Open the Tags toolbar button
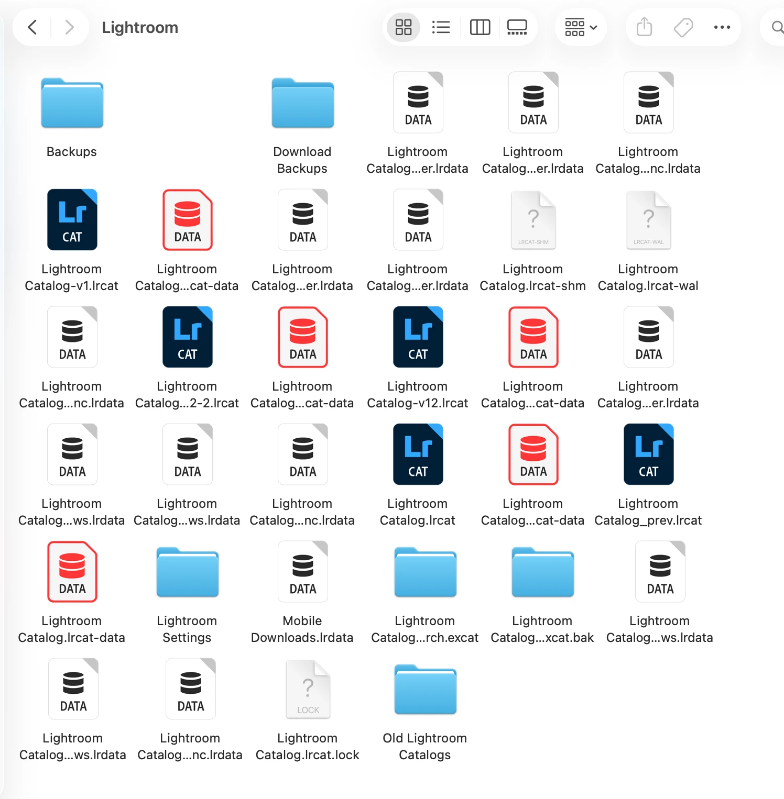The width and height of the screenshot is (784, 799). 683,27
